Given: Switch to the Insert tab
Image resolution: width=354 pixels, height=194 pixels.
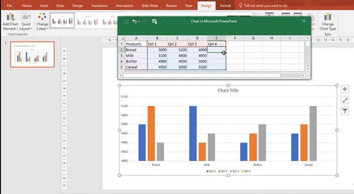Looking at the screenshot, I should click(44, 5).
